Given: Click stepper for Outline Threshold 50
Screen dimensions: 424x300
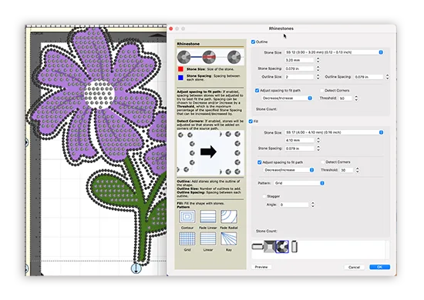Looking at the screenshot, I should point(356,98).
